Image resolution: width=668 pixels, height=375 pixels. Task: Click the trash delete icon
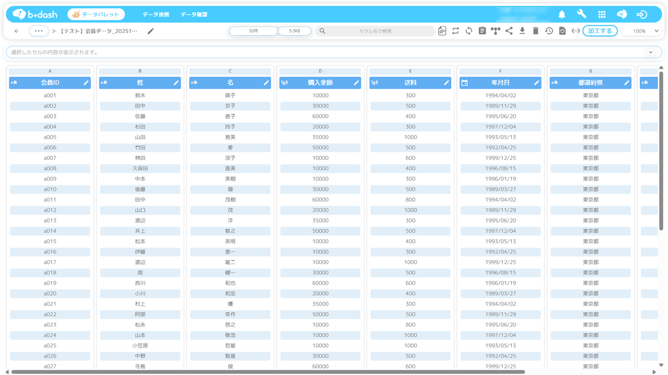coord(536,31)
